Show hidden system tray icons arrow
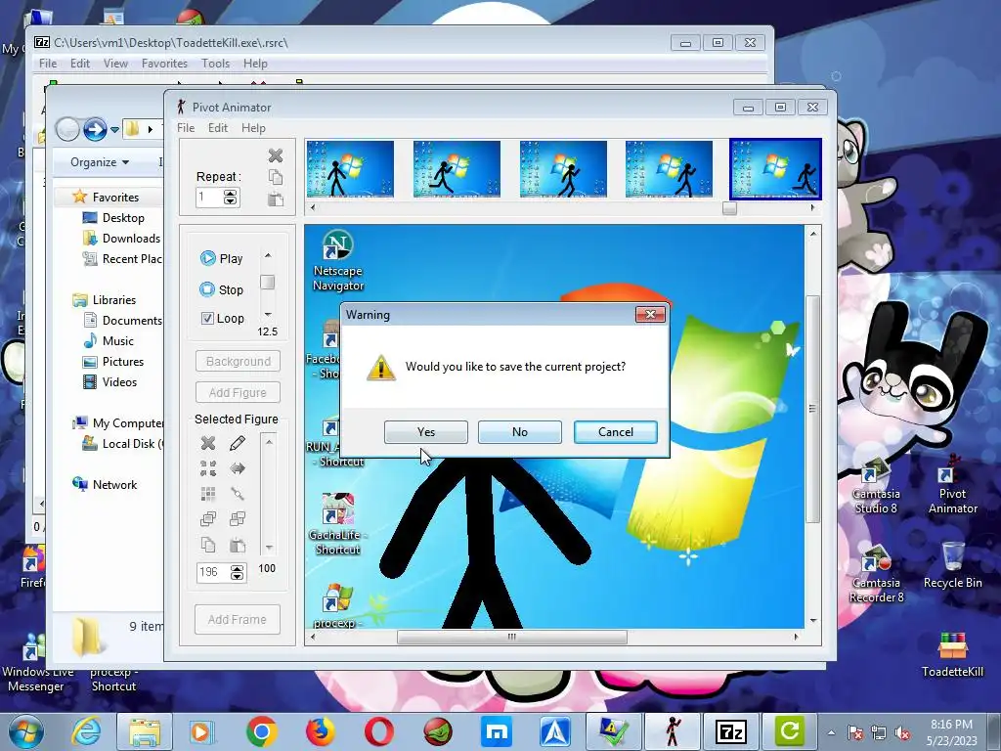This screenshot has width=1001, height=751. click(x=831, y=732)
